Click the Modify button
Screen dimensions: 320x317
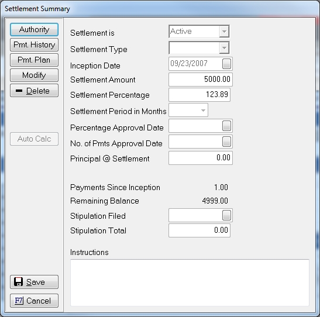[34, 75]
